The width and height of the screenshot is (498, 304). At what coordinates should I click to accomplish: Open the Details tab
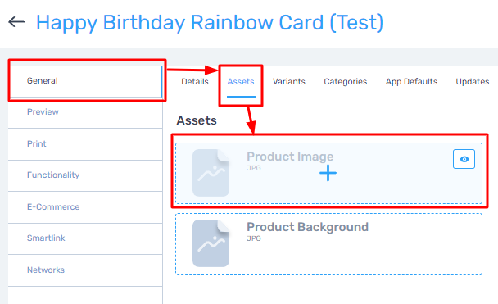point(195,82)
